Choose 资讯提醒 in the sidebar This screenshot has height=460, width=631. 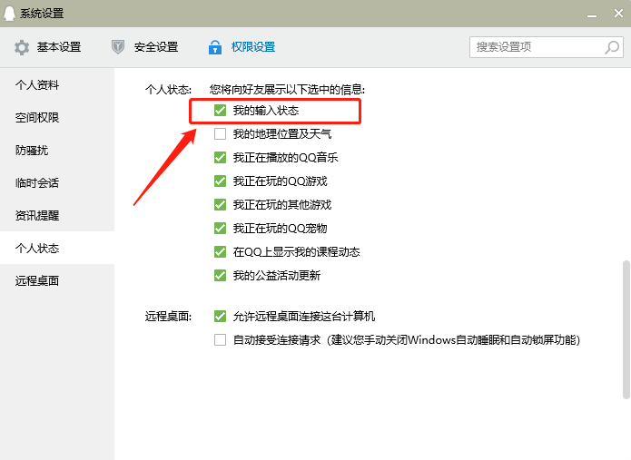(57, 215)
